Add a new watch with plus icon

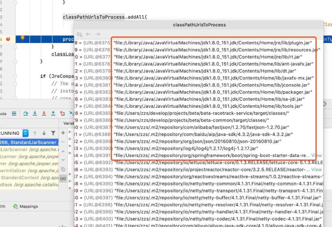(x=63, y=133)
